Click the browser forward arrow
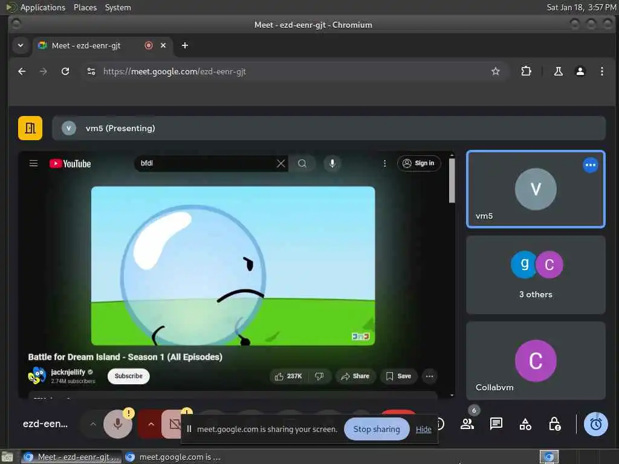This screenshot has width=619, height=464. [44, 71]
